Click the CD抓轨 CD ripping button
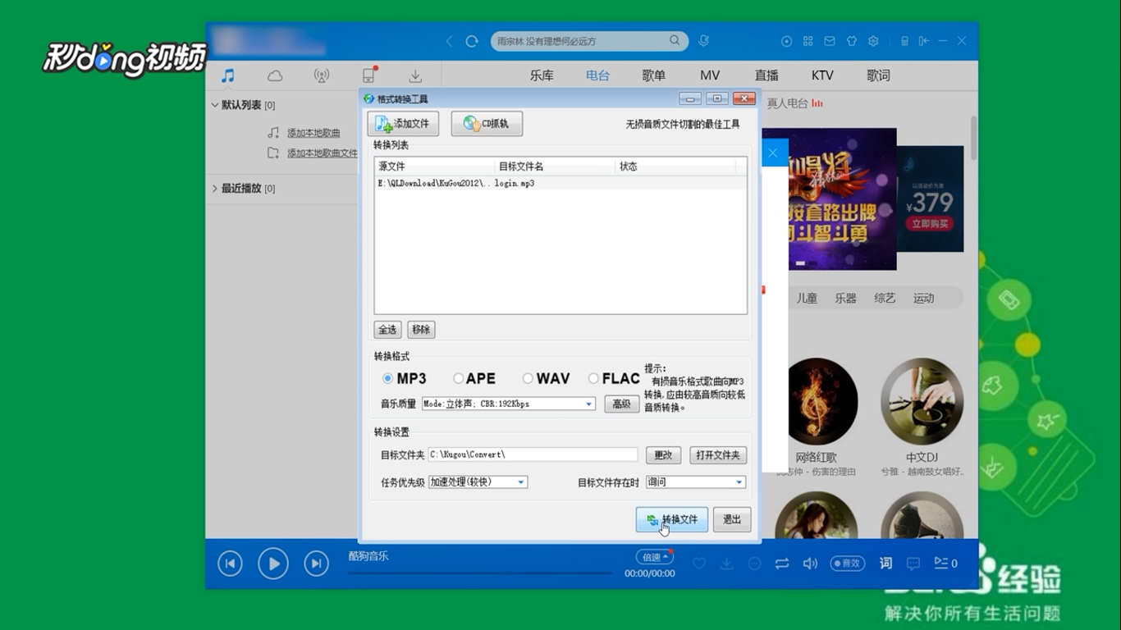The image size is (1121, 630). (x=487, y=124)
